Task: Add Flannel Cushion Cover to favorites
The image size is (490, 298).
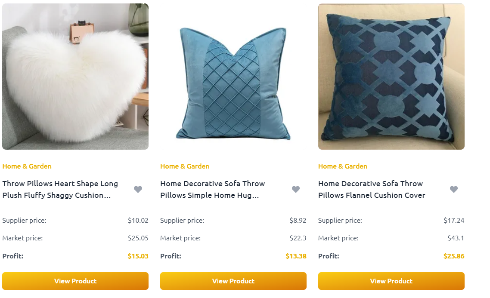Action: tap(454, 189)
